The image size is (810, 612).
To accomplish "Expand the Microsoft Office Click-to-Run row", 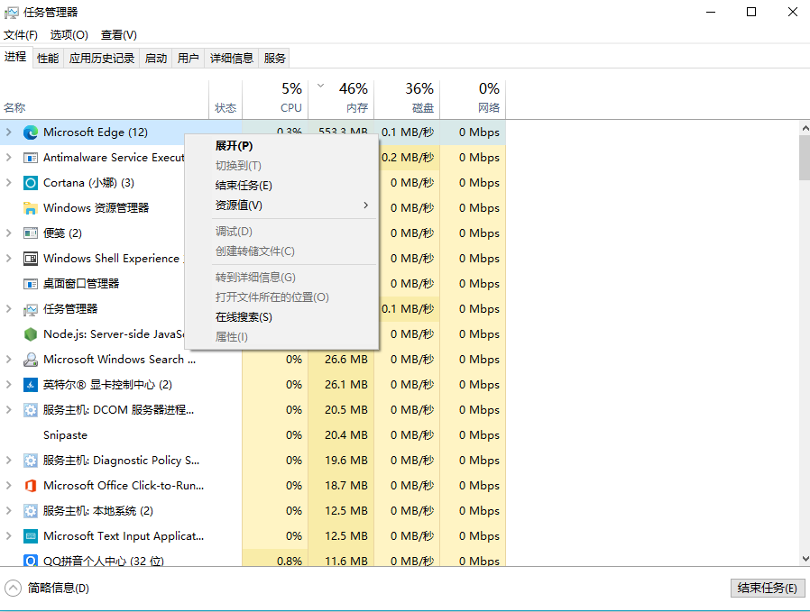I will [x=9, y=486].
